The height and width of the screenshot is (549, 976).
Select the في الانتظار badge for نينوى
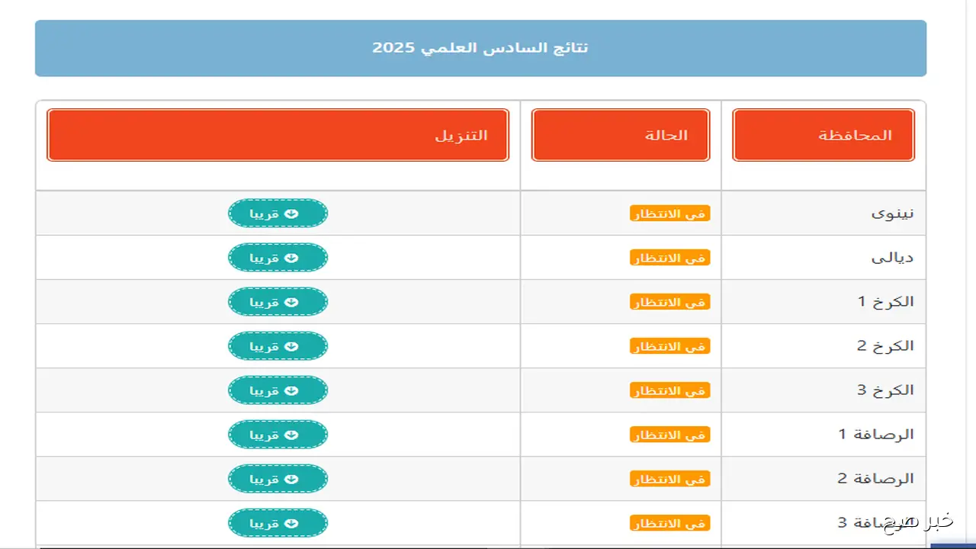(670, 214)
